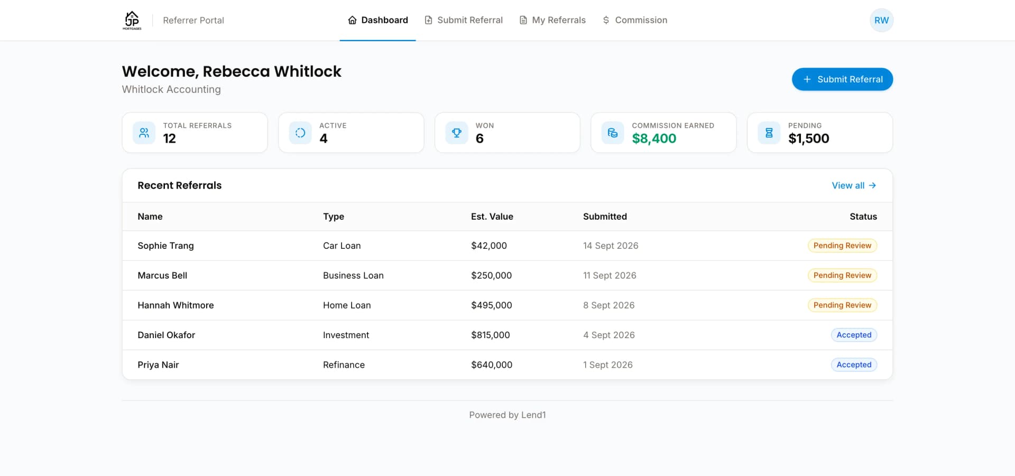Click the Name column header
1015x476 pixels.
(150, 217)
